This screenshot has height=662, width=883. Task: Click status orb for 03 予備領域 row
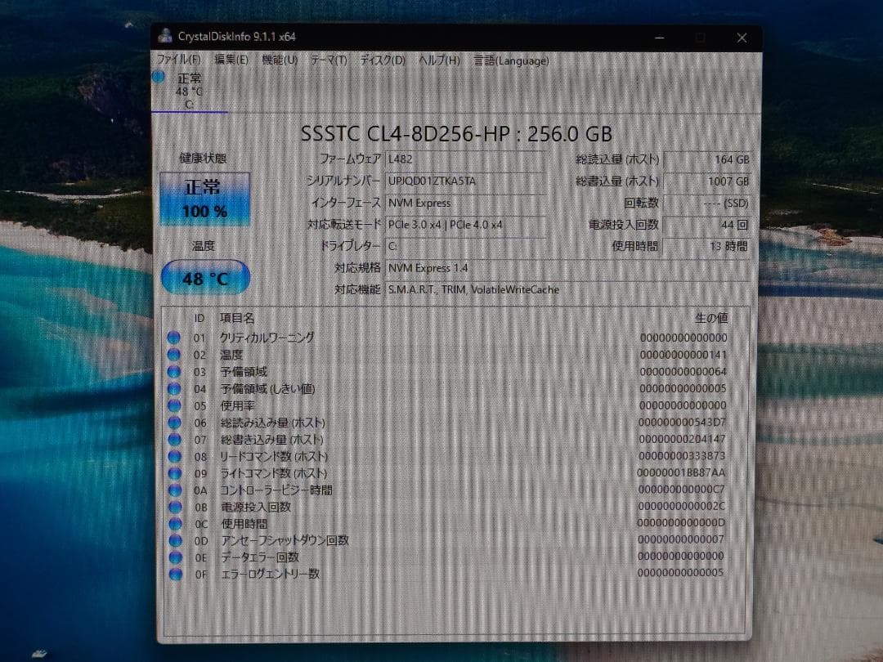coord(174,372)
